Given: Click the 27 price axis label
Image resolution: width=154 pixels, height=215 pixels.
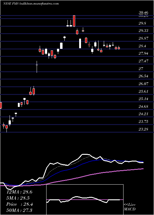Looking at the screenshot, I should (x=141, y=69).
